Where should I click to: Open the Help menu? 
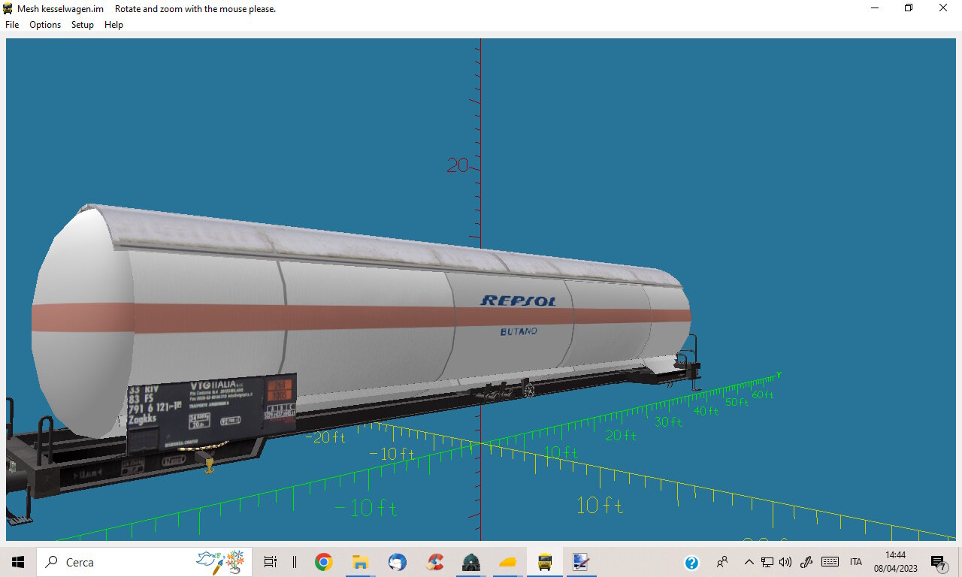pos(113,25)
